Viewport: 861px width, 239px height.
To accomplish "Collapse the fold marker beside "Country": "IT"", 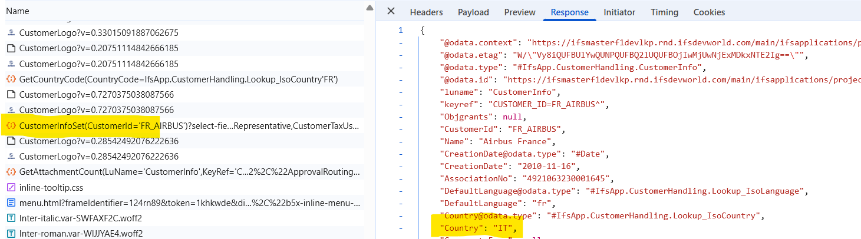I will 401,228.
